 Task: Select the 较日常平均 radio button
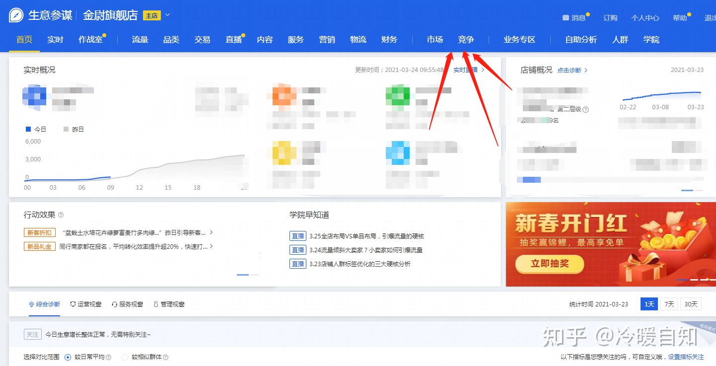68,357
